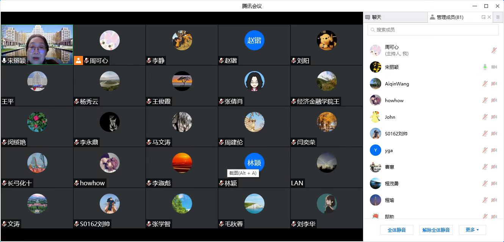Expand the 更多 dropdown button
The image size is (504, 242).
(472, 230)
